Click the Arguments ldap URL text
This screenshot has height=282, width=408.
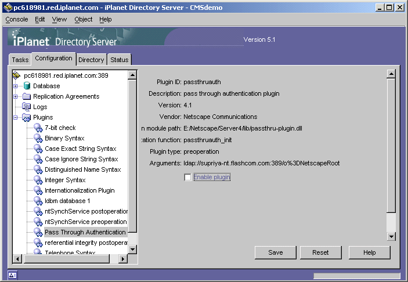coord(262,163)
